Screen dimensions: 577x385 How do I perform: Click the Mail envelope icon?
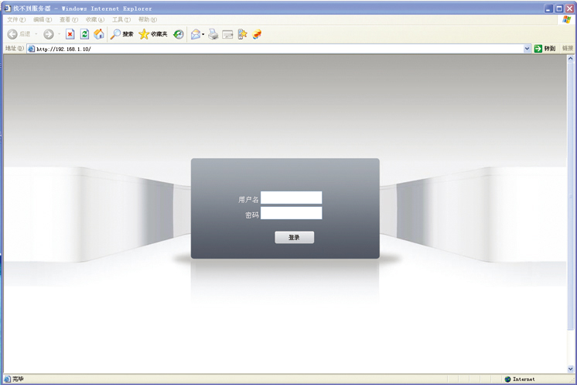(x=195, y=34)
